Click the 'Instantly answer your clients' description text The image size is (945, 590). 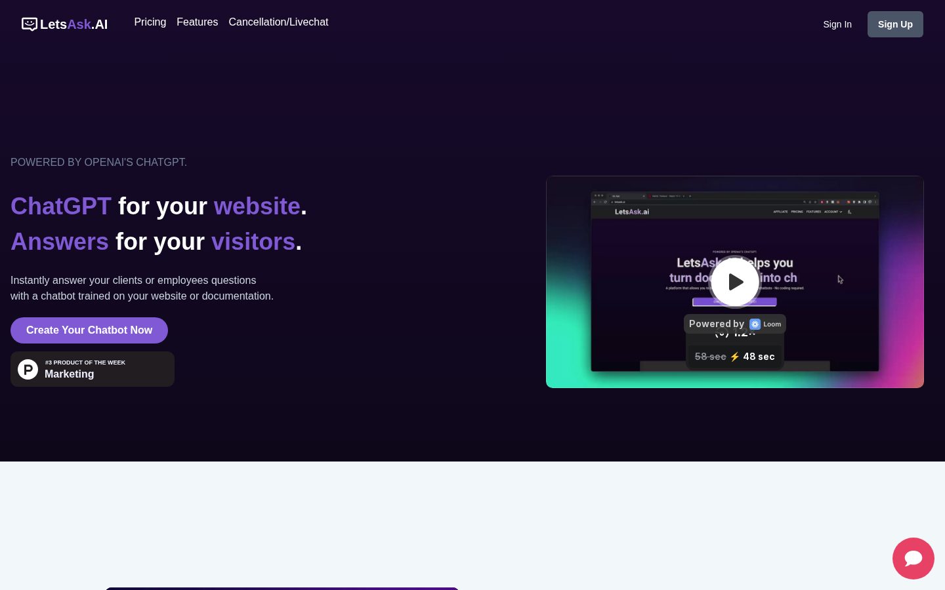tap(142, 288)
